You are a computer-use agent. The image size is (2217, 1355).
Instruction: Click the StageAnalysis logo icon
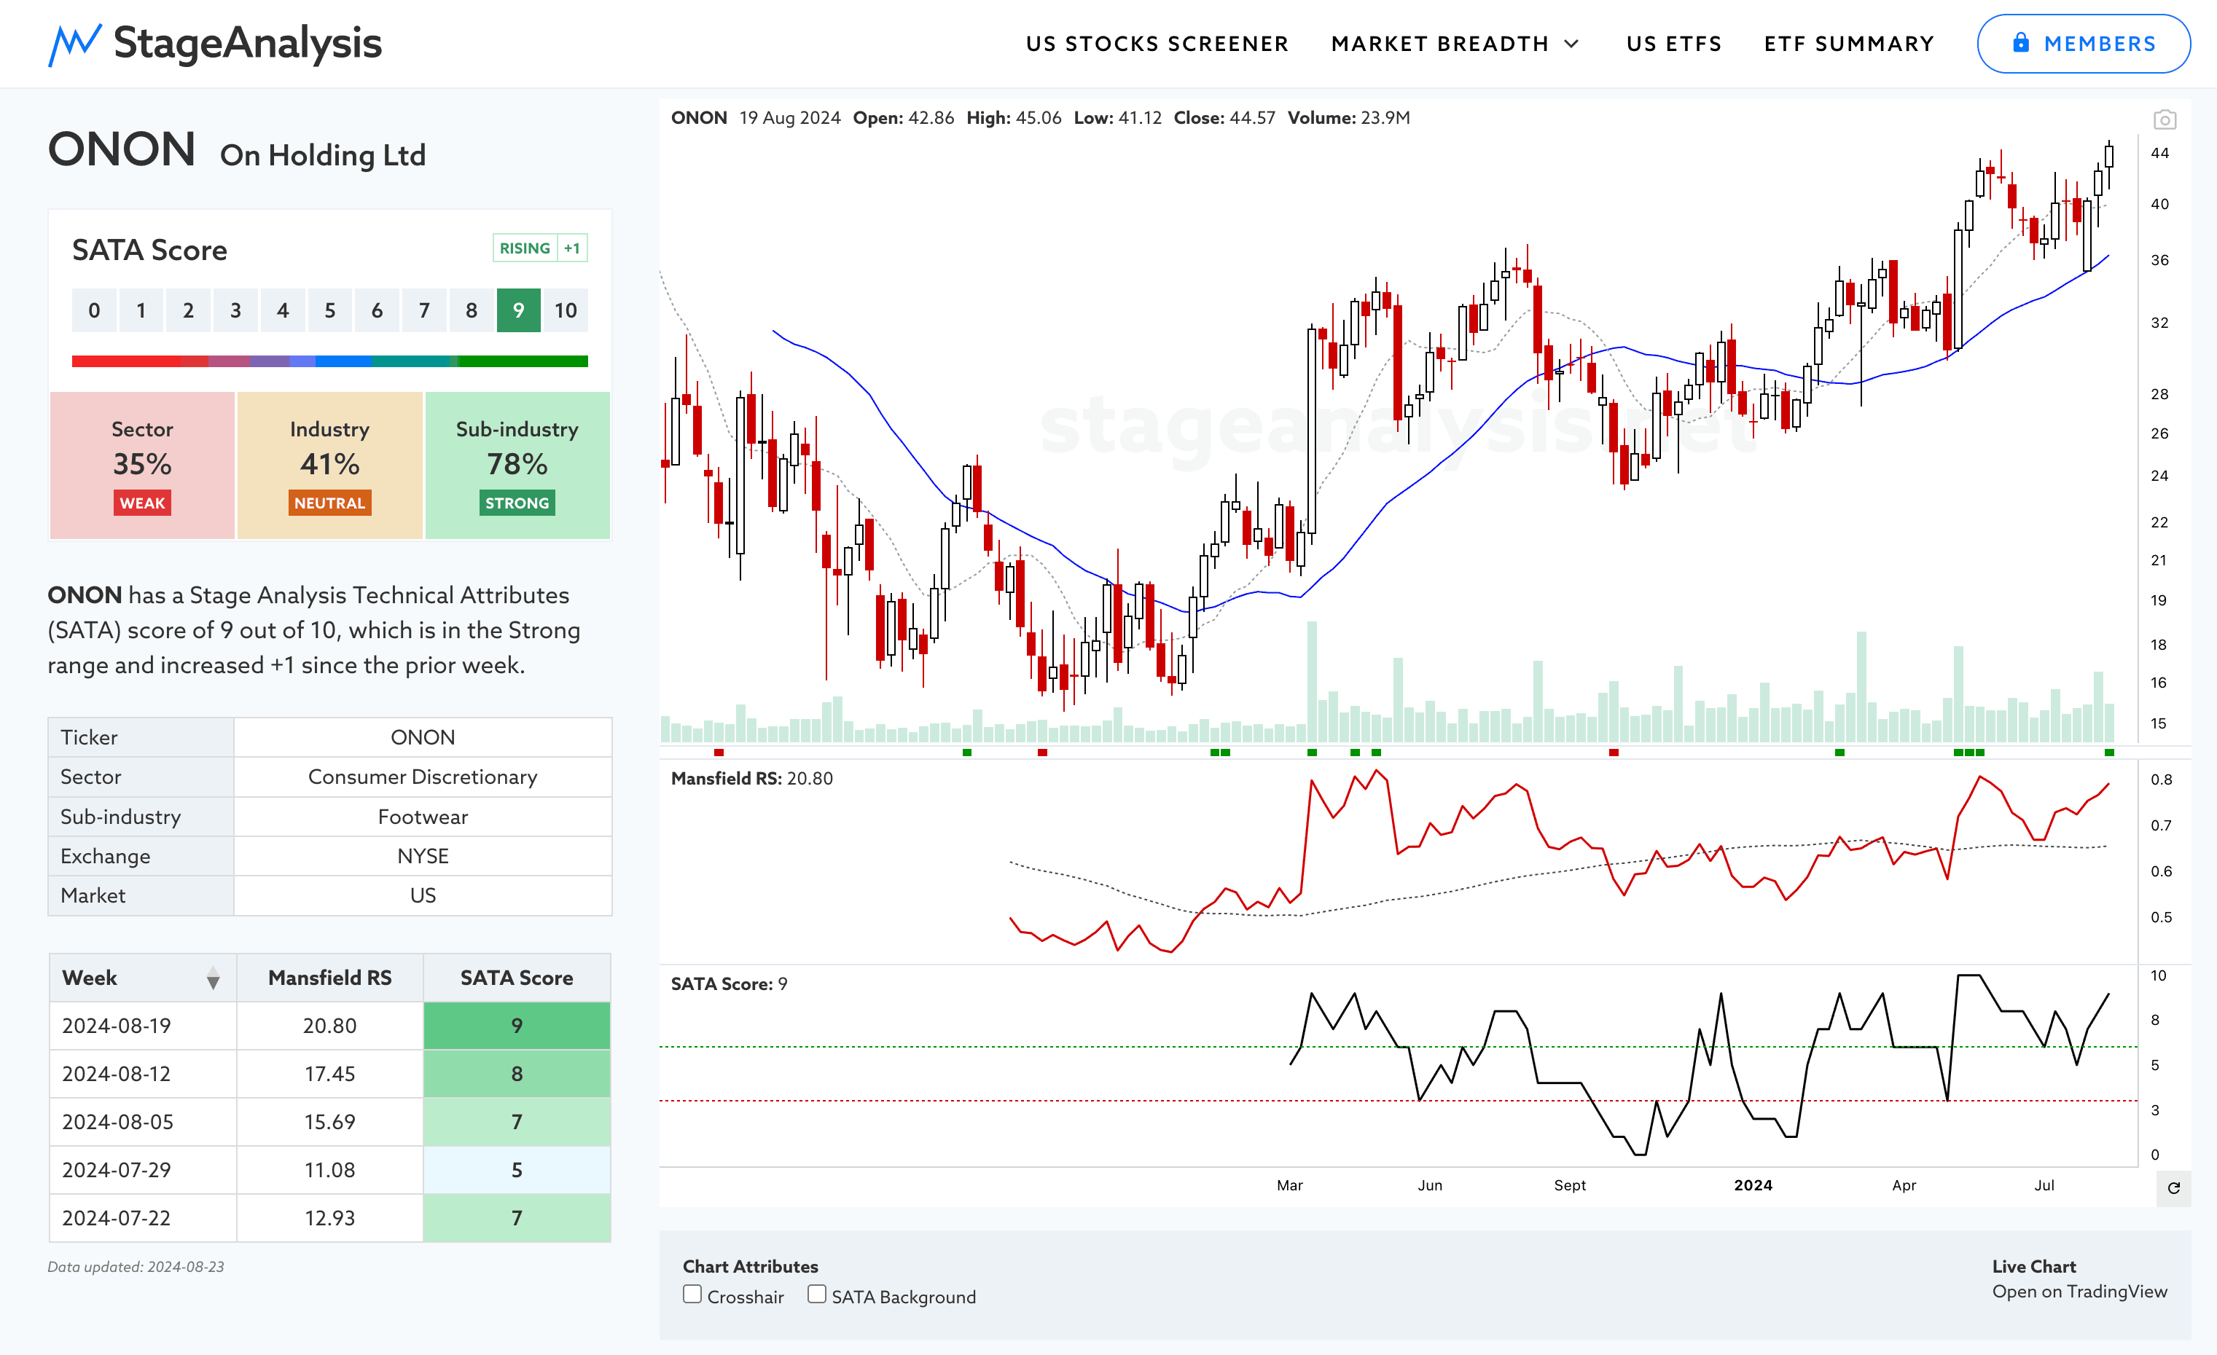[74, 44]
